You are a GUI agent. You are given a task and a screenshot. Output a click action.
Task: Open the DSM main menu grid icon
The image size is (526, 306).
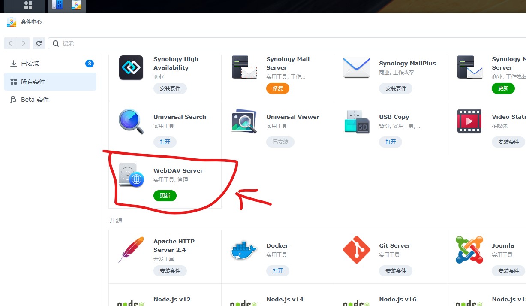click(28, 5)
